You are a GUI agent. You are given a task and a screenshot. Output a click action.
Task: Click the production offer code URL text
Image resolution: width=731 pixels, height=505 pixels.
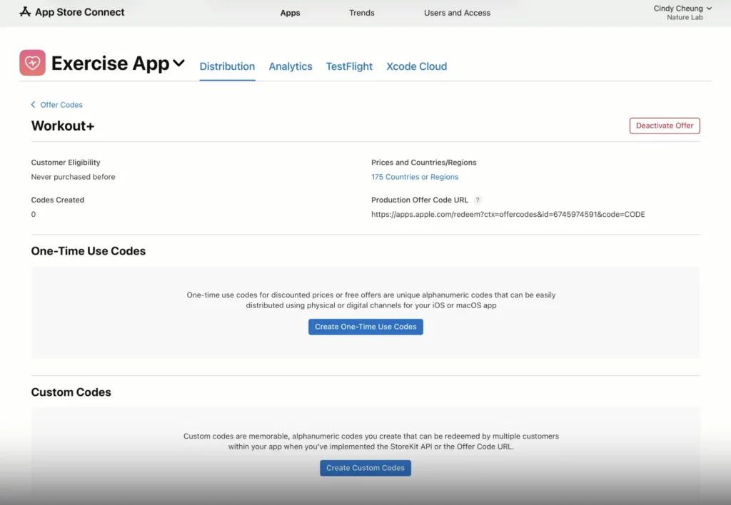coord(508,214)
